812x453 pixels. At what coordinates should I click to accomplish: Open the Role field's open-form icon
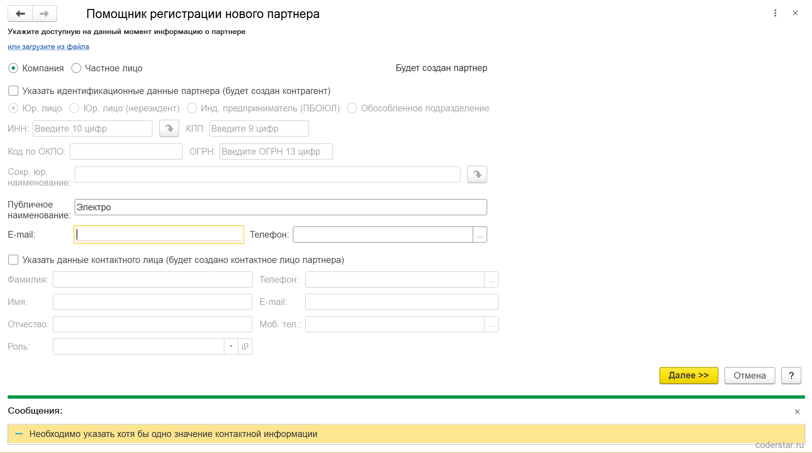[x=245, y=347]
